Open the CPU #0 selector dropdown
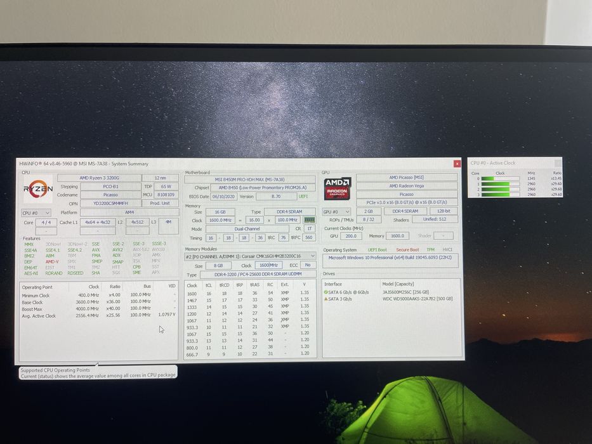 pyautogui.click(x=36, y=213)
